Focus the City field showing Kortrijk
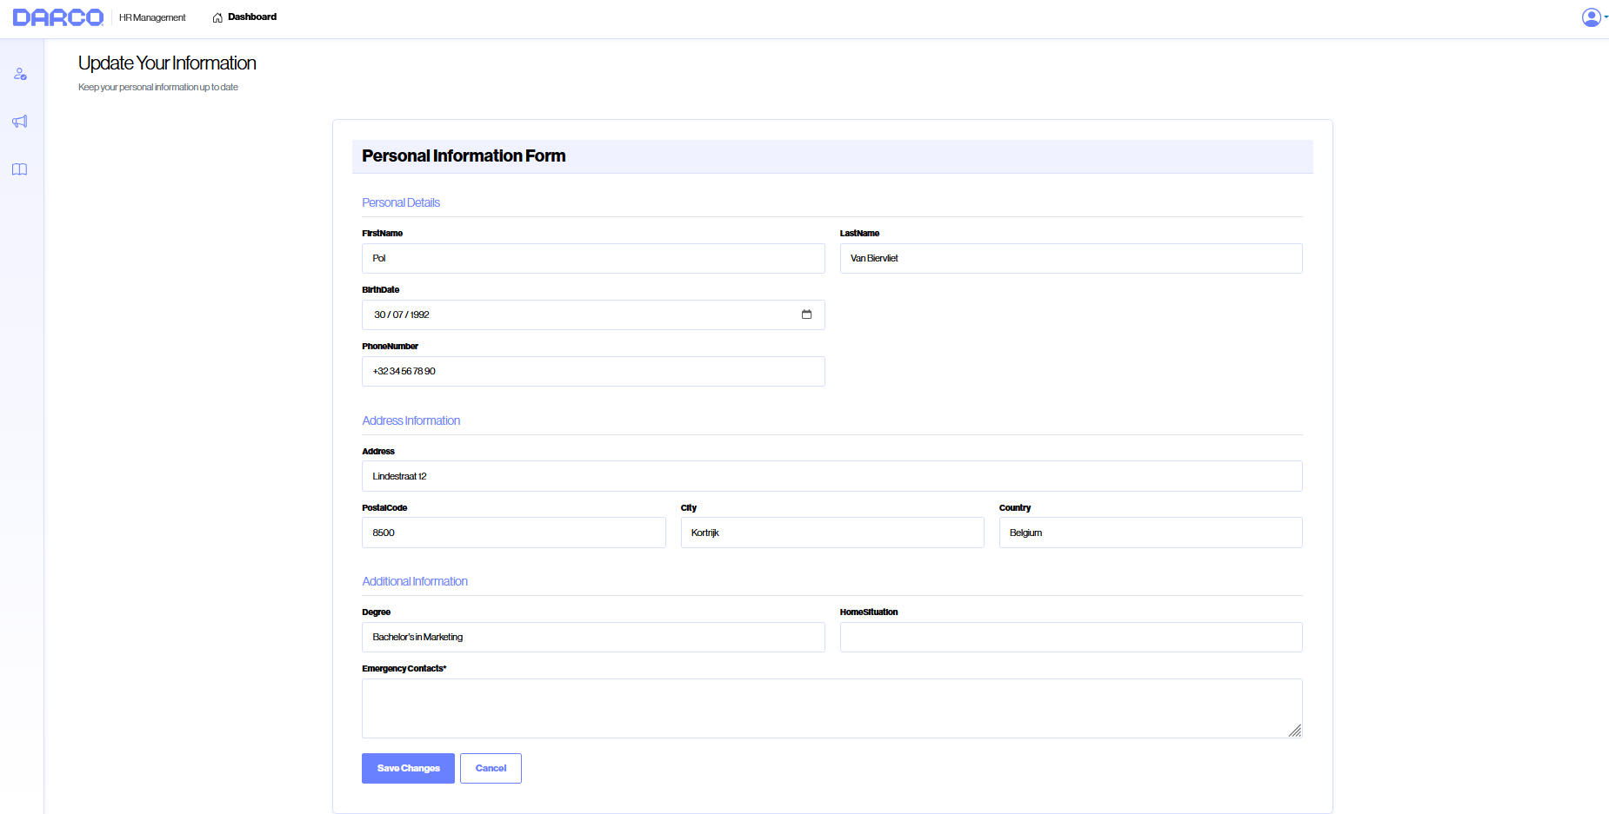1609x814 pixels. pyautogui.click(x=831, y=533)
